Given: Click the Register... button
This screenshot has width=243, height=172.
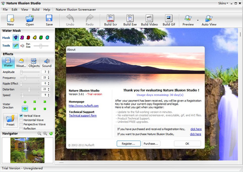Looking at the screenshot, I should (x=128, y=143).
